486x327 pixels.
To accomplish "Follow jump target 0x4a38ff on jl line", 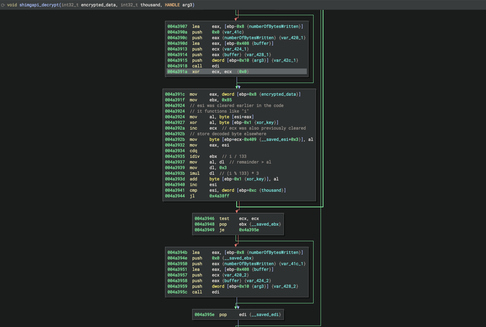I will click(219, 196).
